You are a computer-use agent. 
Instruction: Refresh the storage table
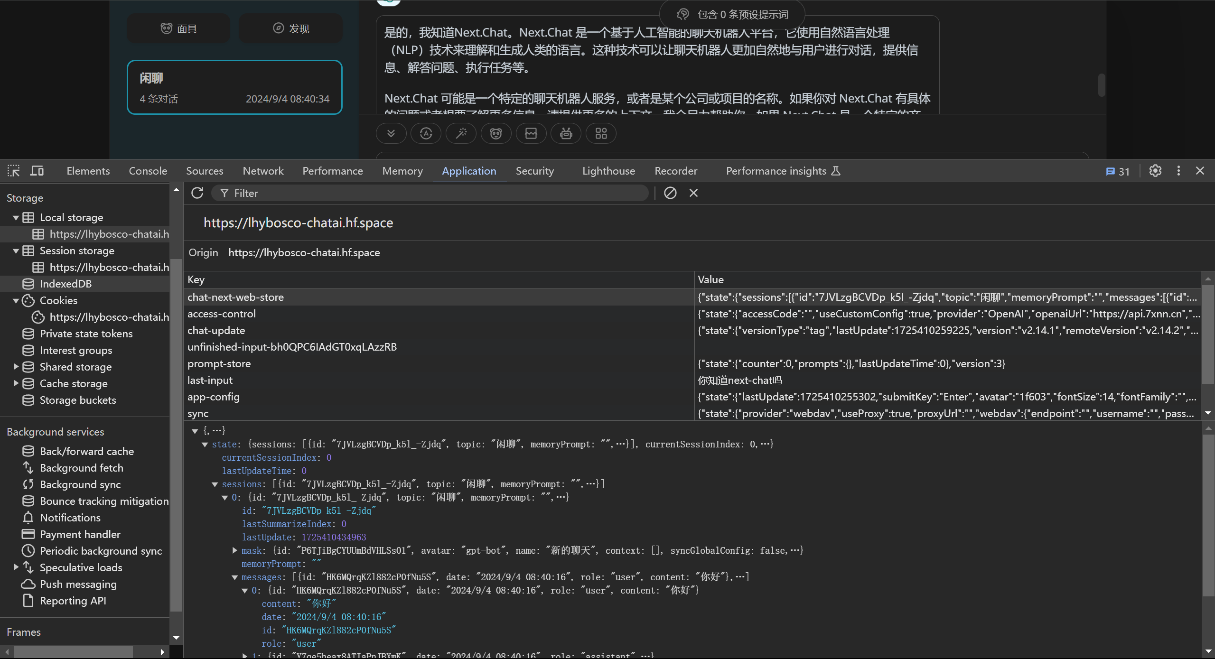click(x=197, y=193)
